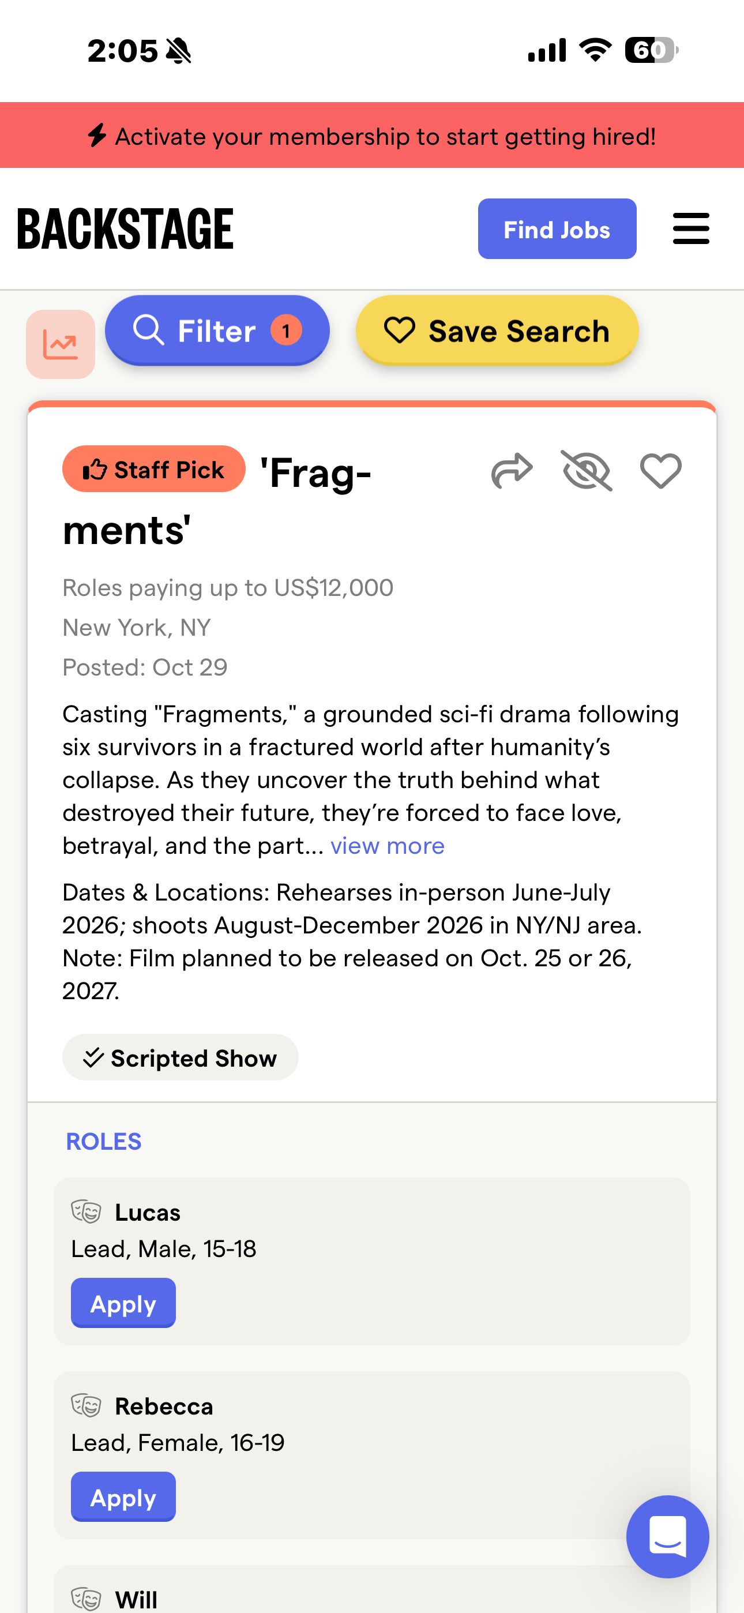Screen dimensions: 744x1613
Task: Click the Staff Pick badge
Action: (153, 469)
